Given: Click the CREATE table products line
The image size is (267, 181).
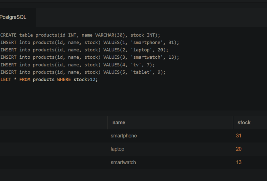Looking at the screenshot, I should pos(80,35).
